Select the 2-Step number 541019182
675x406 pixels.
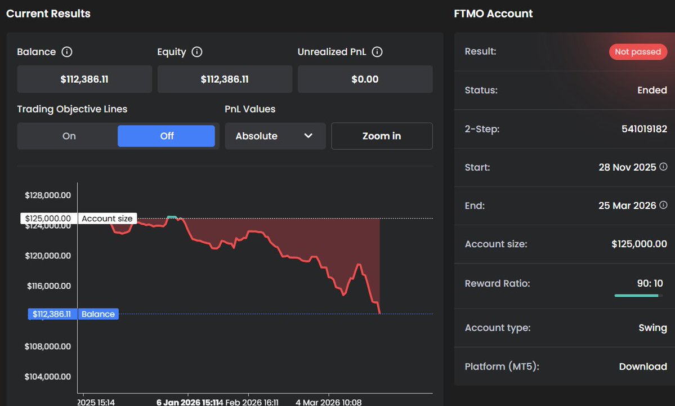644,129
